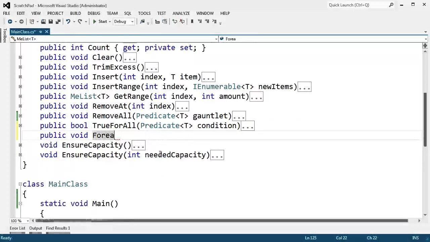Expand the collapsed Insert method outline
Image resolution: width=430 pixels, height=242 pixels.
click(x=20, y=77)
